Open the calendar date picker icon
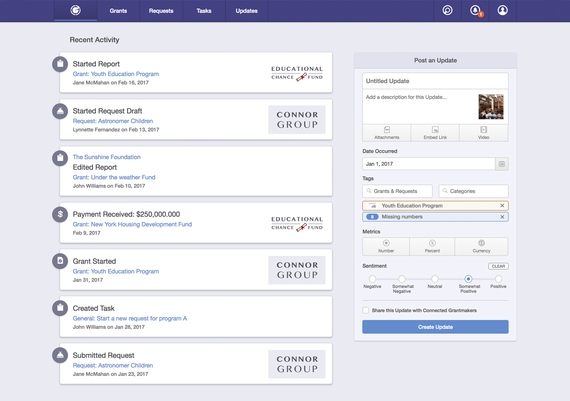 502,164
